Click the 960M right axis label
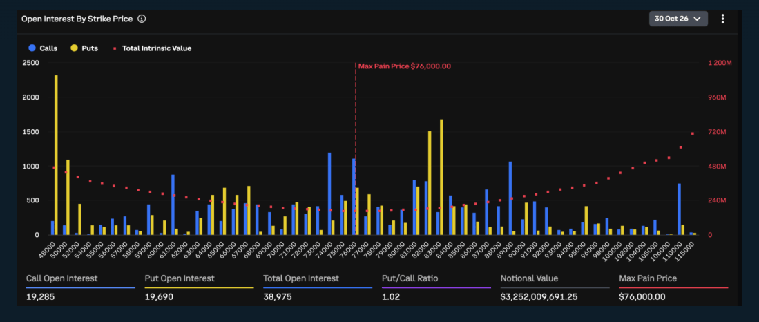This screenshot has height=322, width=759. pos(717,97)
